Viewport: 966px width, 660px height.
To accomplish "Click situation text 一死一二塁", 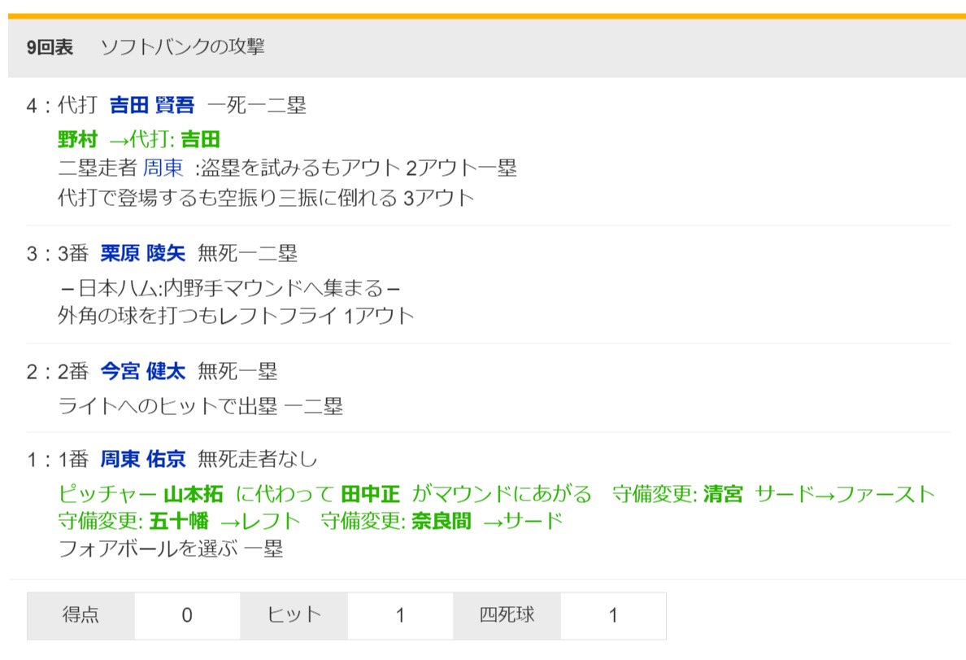I will point(256,106).
